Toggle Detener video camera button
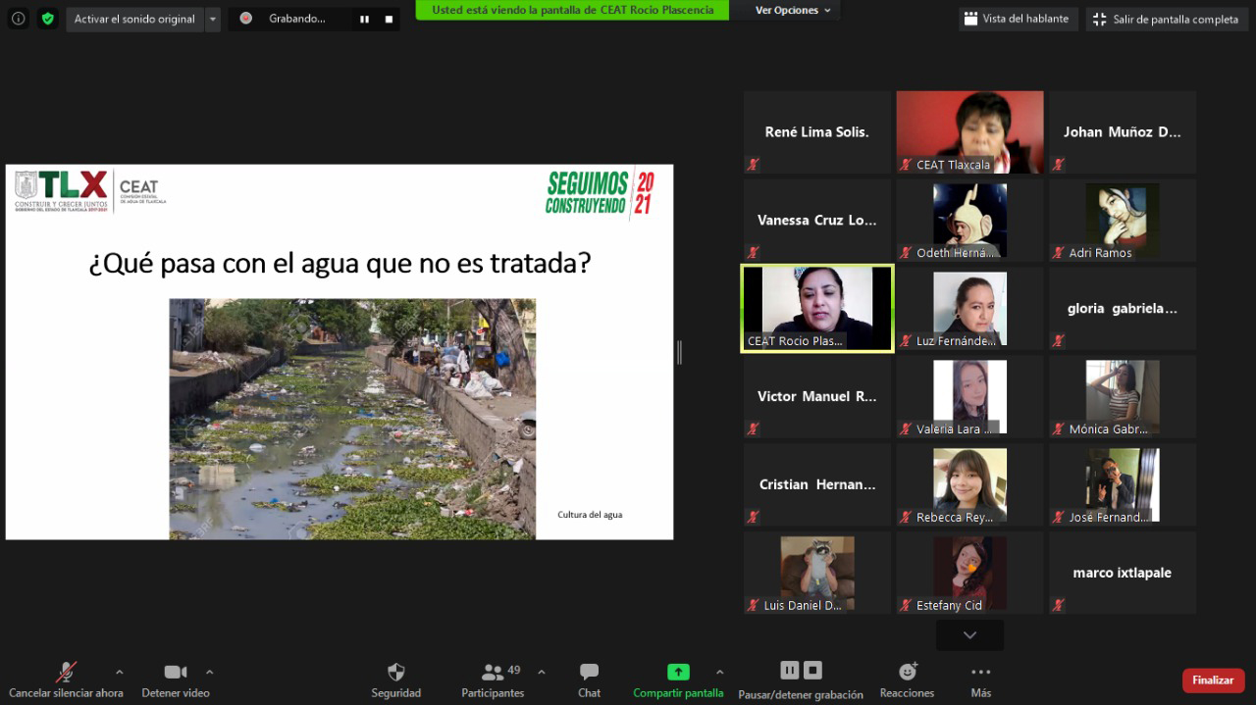Viewport: 1256px width, 705px height. pyautogui.click(x=176, y=673)
